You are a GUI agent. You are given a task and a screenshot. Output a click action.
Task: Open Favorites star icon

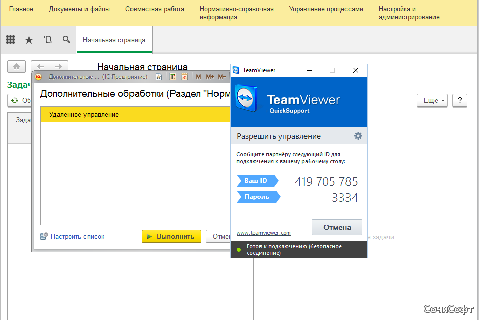coord(29,39)
